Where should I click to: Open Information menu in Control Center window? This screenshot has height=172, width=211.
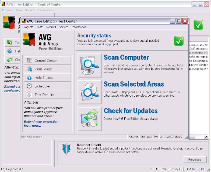45,10
